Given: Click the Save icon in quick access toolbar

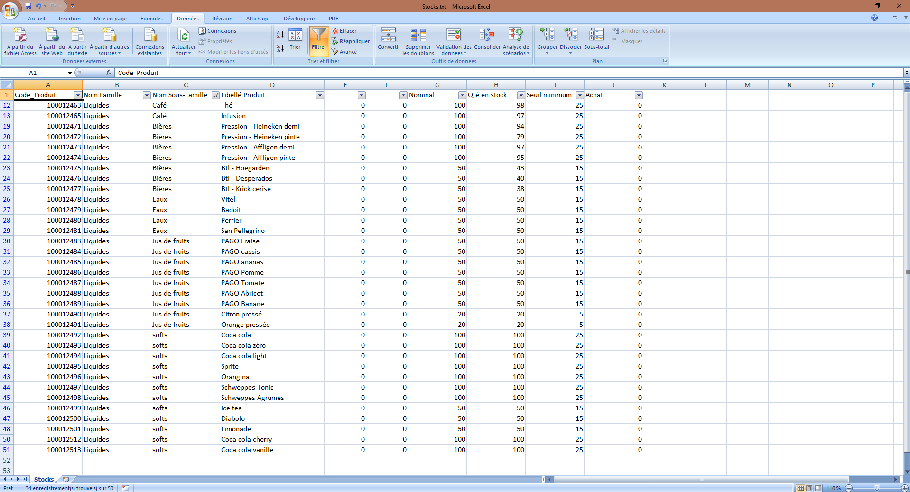Looking at the screenshot, I should (28, 6).
